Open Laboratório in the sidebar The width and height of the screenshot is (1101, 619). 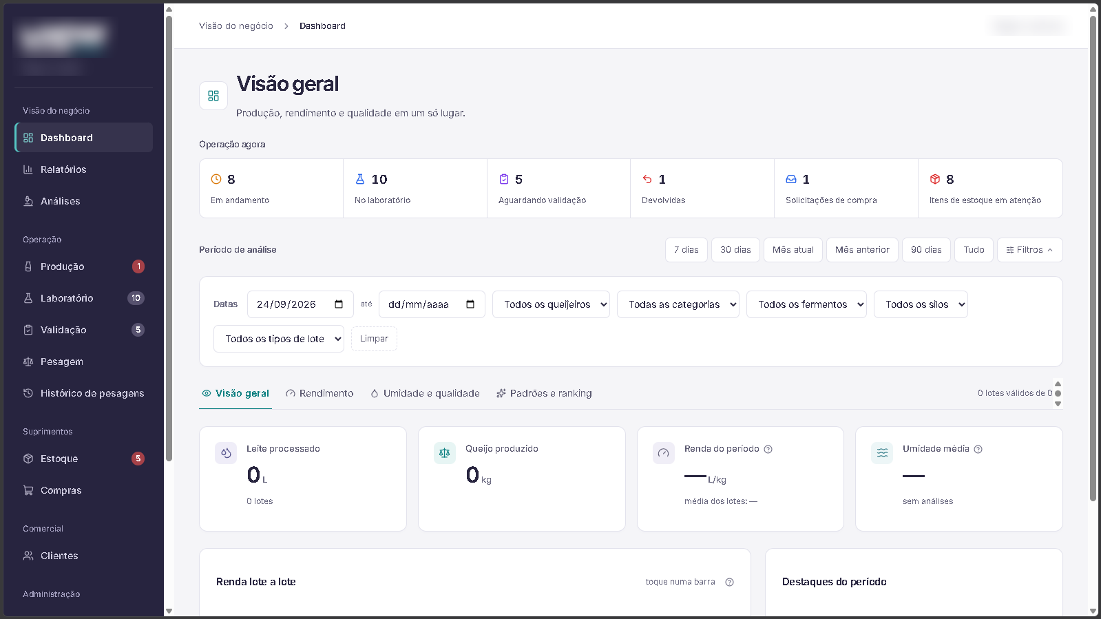coord(84,298)
